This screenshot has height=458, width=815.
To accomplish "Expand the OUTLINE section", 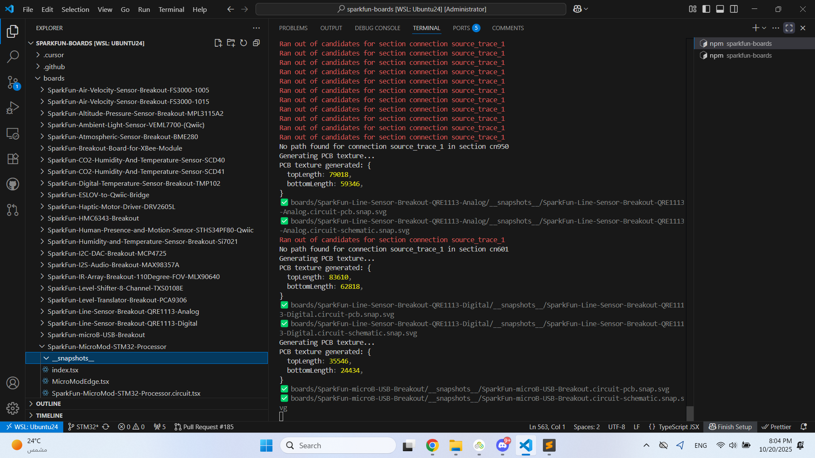I will click(x=48, y=404).
